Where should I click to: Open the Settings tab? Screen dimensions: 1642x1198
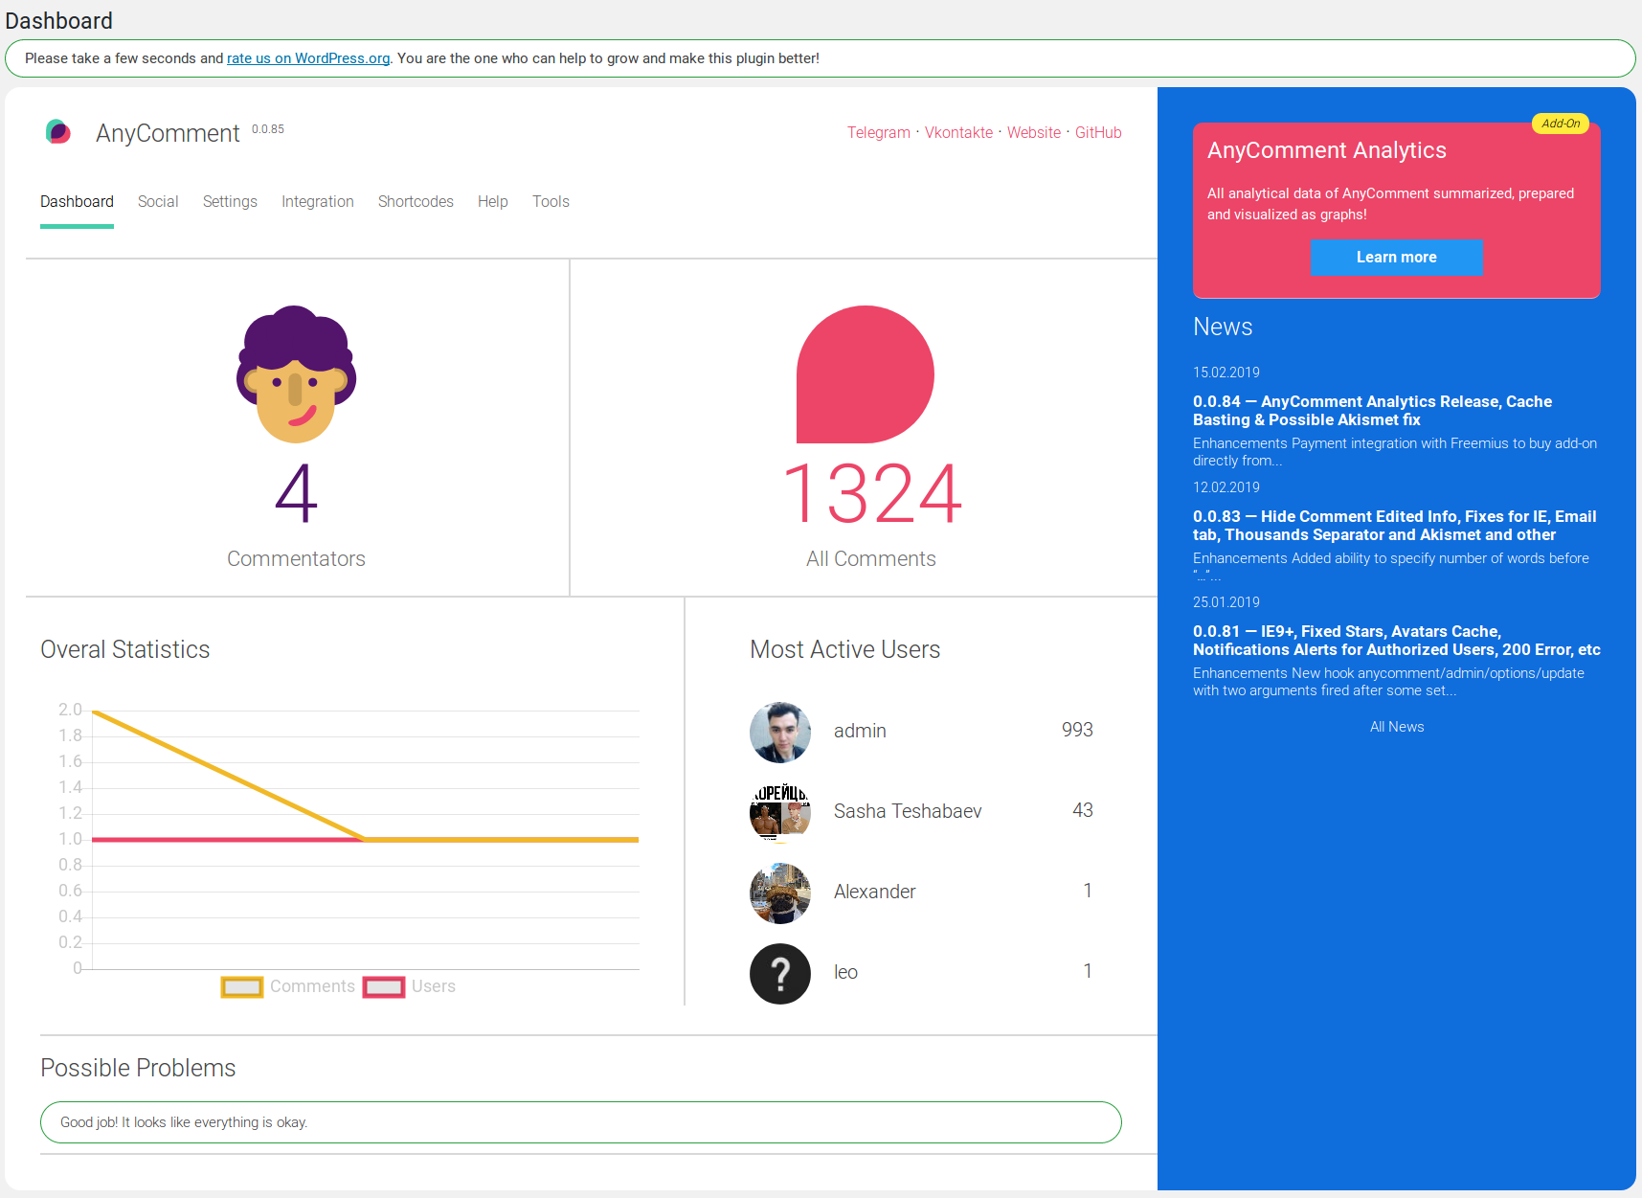[230, 201]
